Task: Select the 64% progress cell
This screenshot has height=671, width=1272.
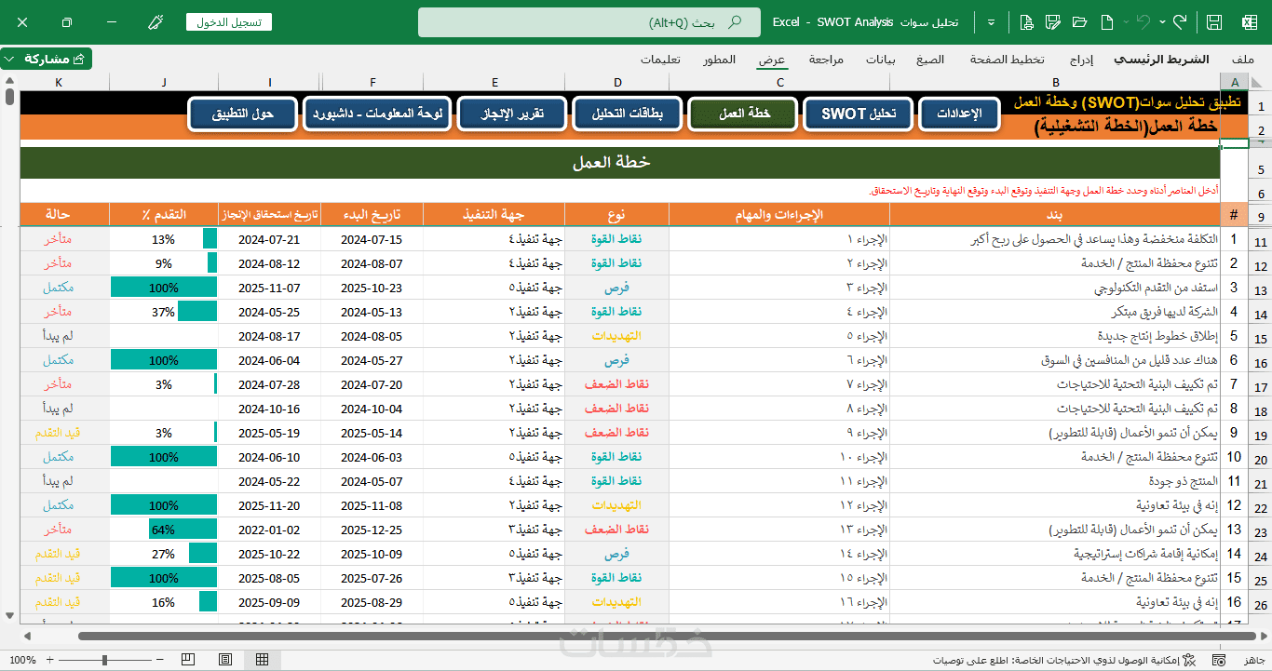Action: (x=164, y=530)
